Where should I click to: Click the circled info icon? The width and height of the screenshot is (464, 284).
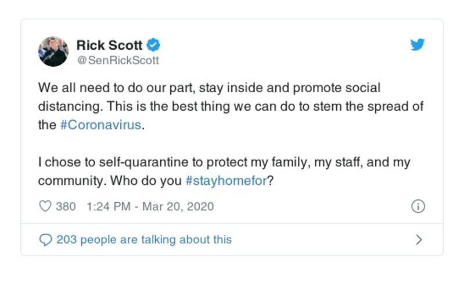point(418,206)
